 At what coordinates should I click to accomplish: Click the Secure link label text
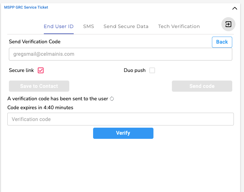click(21, 70)
